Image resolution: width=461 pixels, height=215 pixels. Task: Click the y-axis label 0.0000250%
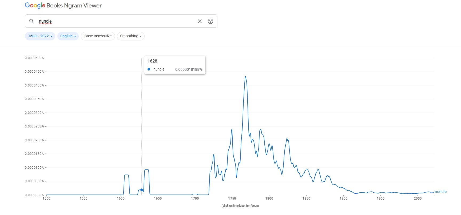pos(34,126)
